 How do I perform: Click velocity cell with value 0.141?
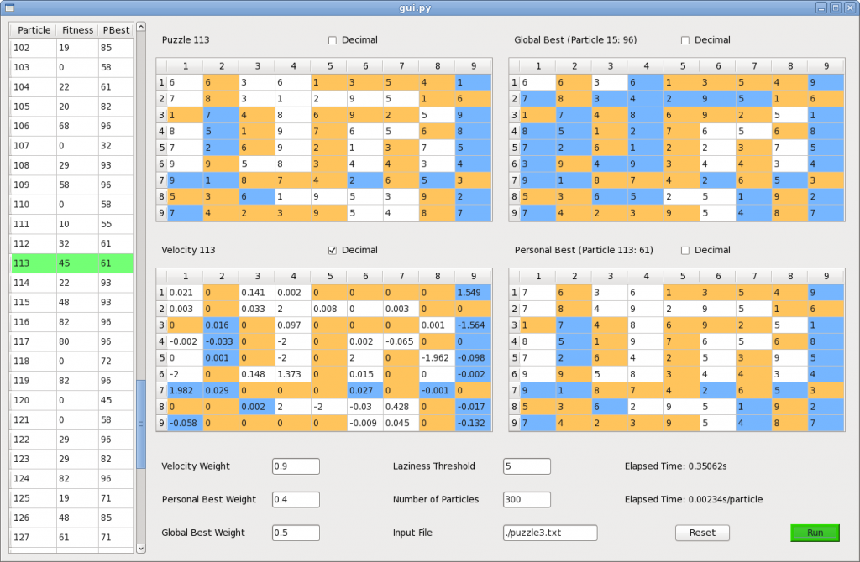(x=257, y=293)
